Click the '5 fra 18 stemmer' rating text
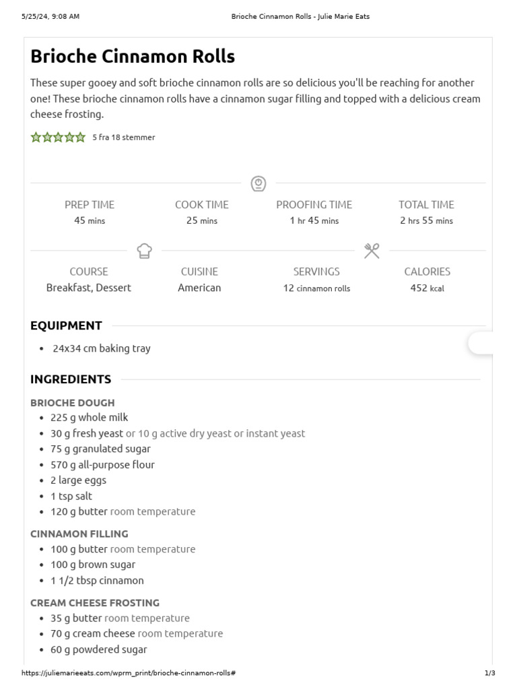The height and width of the screenshot is (690, 517). pyautogui.click(x=124, y=137)
